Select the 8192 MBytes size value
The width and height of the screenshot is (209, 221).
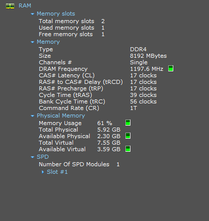(x=149, y=56)
